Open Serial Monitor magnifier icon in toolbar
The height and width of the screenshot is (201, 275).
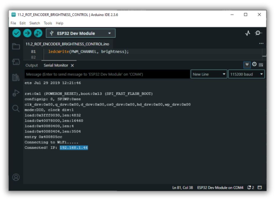click(258, 33)
